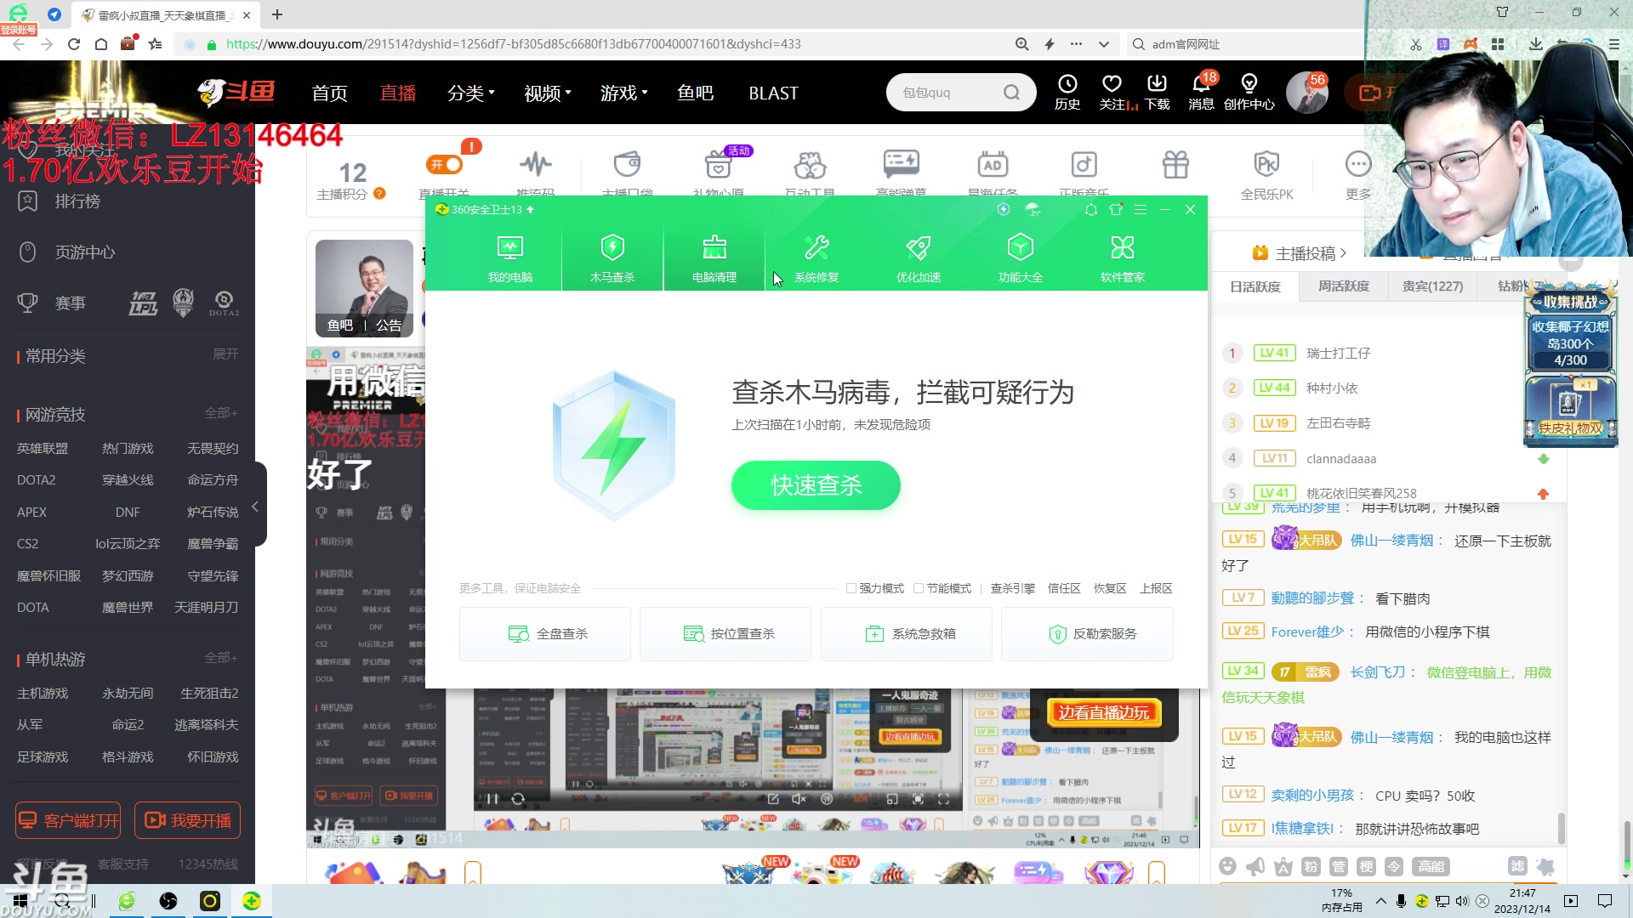Open 主播投稿 via its chevron

(1341, 252)
